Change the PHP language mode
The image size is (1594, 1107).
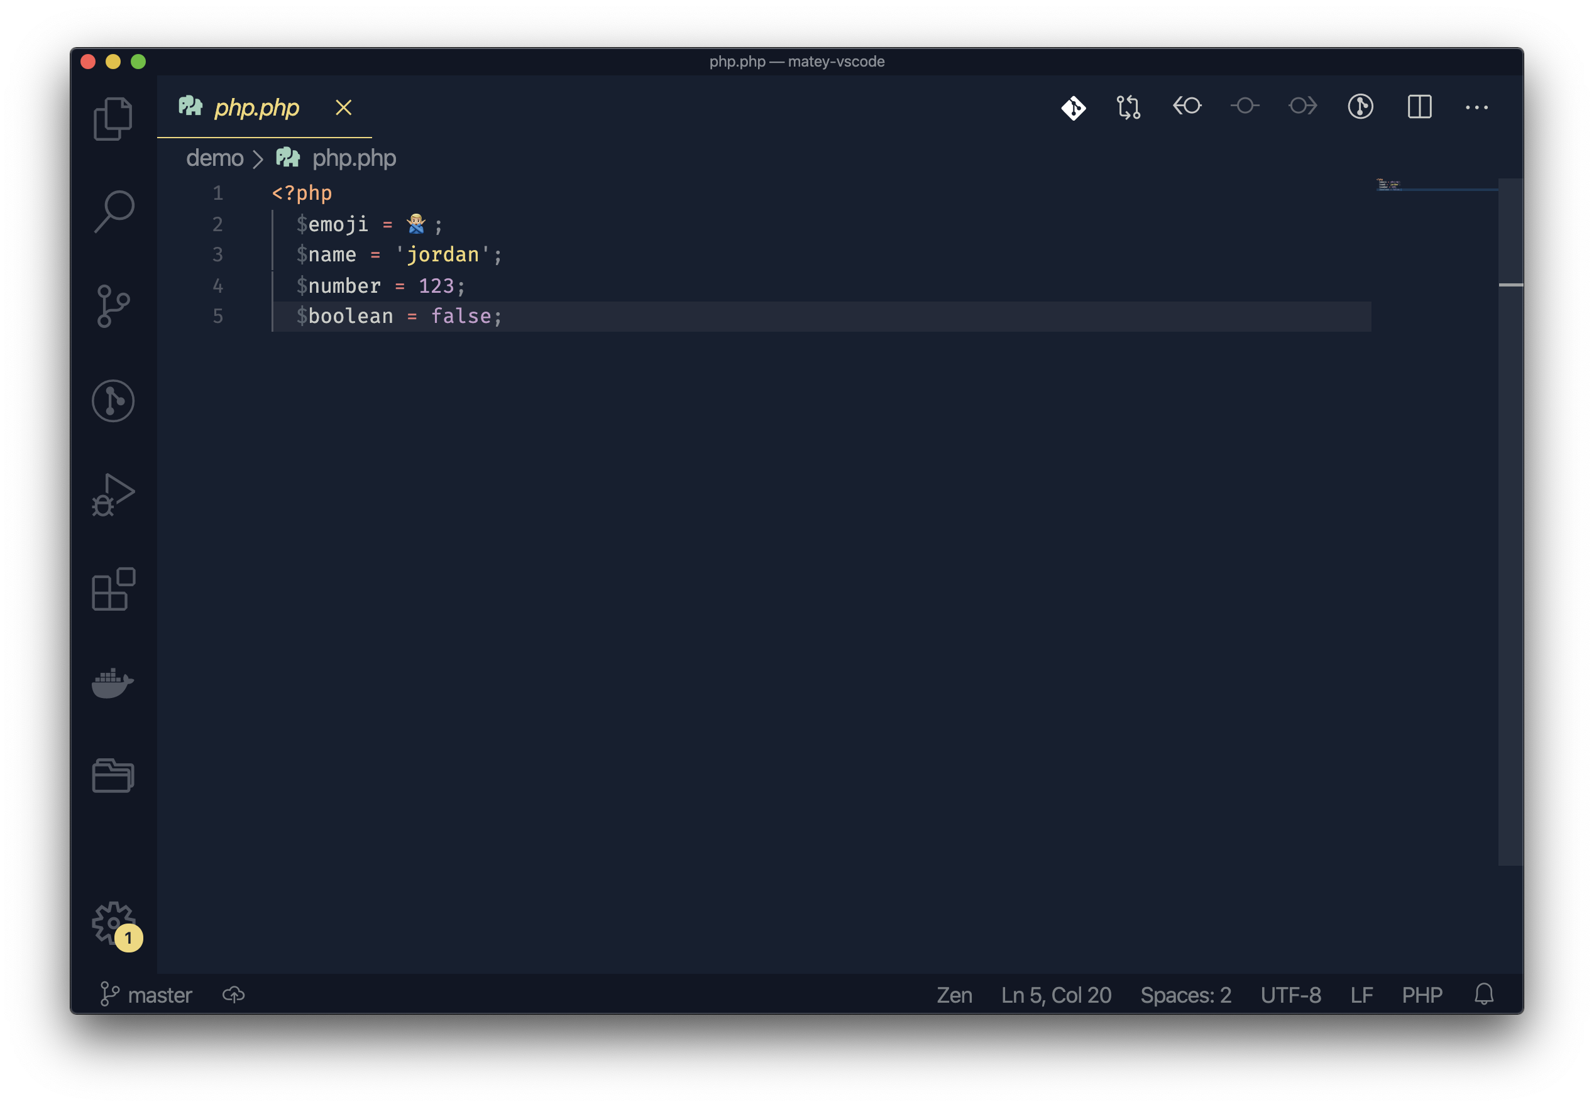[x=1421, y=995]
